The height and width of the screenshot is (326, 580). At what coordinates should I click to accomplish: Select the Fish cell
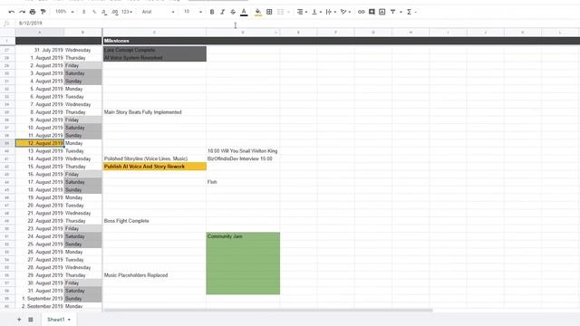[243, 182]
